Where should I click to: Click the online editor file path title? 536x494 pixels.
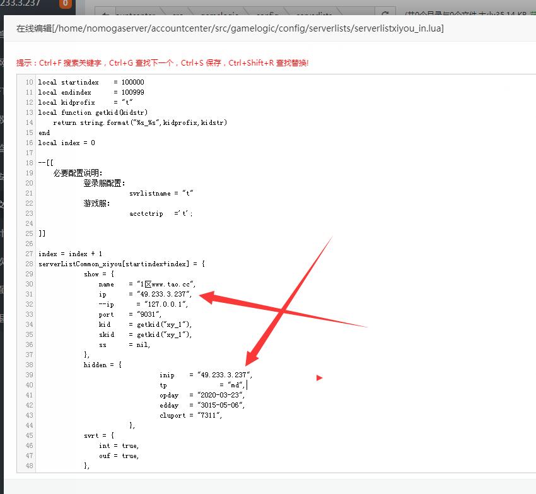tap(230, 28)
